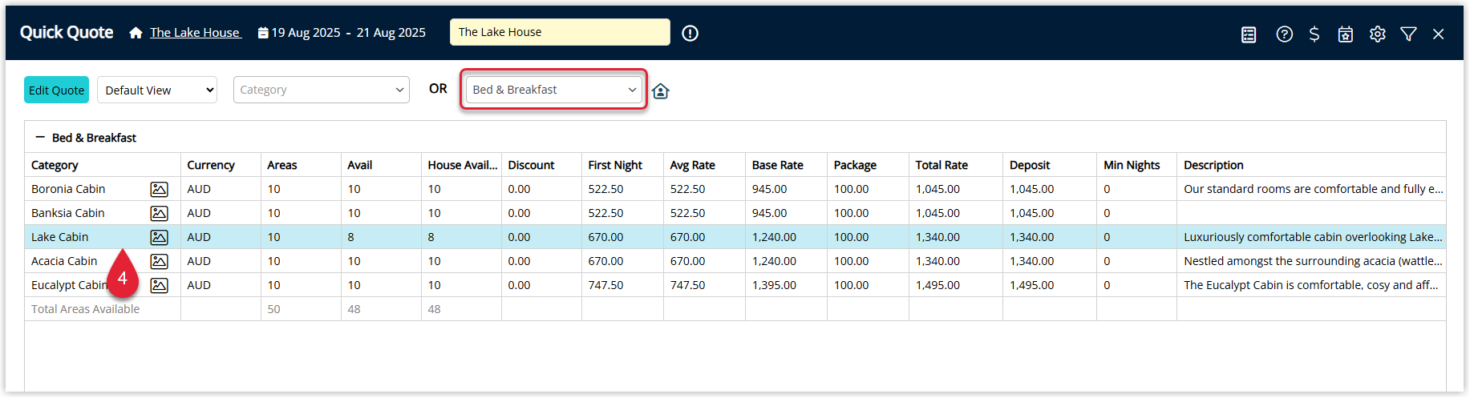Image resolution: width=1470 pixels, height=398 pixels.
Task: Click Eucalypt Cabin deposit 1,495.00
Action: click(1031, 285)
